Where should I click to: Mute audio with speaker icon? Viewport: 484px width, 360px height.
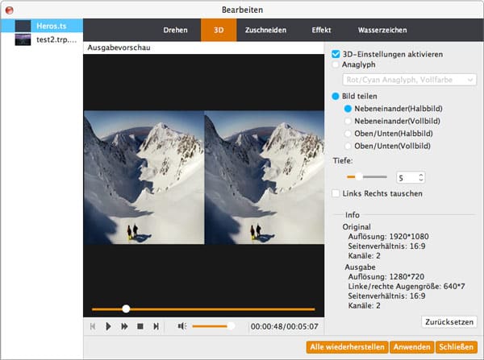182,326
